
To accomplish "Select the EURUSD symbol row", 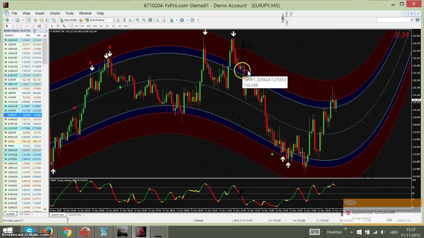I will [23, 53].
